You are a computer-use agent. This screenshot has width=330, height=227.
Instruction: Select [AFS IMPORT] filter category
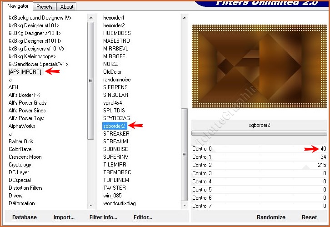(25, 72)
